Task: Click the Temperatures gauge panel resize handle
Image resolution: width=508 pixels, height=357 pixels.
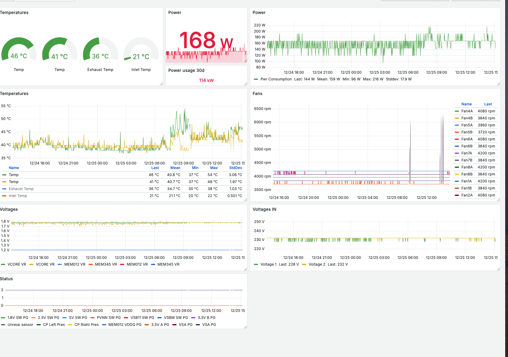Action: coord(161,84)
